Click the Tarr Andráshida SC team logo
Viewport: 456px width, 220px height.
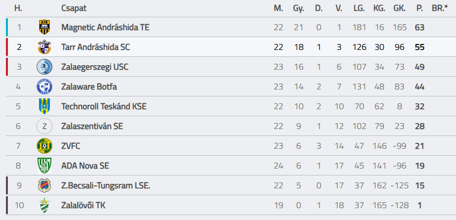pos(44,47)
